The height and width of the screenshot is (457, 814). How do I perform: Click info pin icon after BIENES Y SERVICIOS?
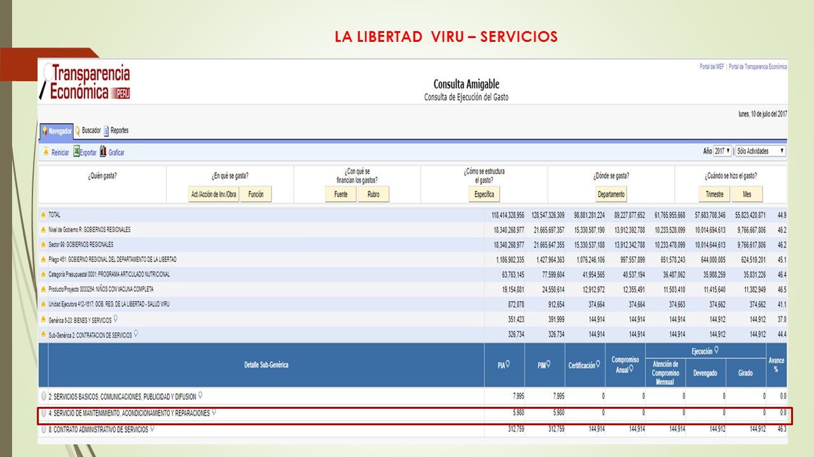click(x=115, y=319)
